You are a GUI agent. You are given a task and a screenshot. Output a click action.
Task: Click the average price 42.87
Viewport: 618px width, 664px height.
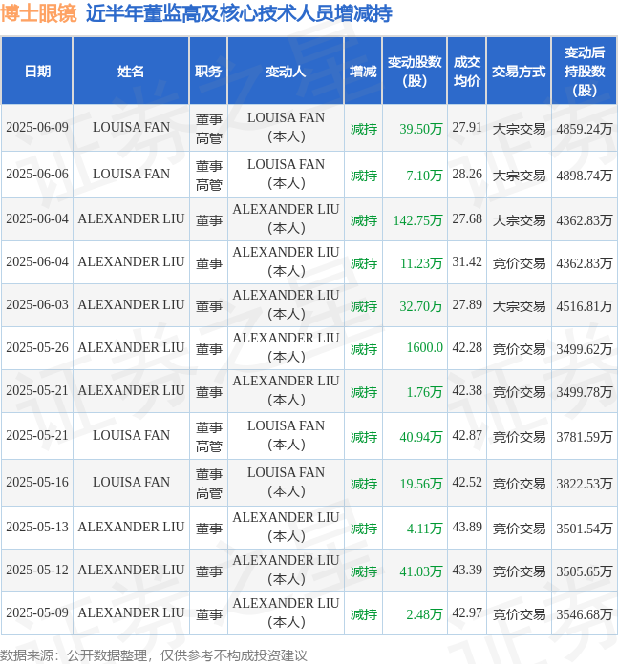(x=467, y=435)
